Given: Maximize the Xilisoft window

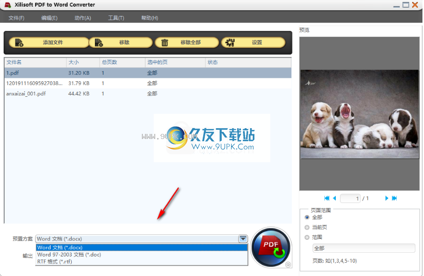Looking at the screenshot, I should point(405,5).
